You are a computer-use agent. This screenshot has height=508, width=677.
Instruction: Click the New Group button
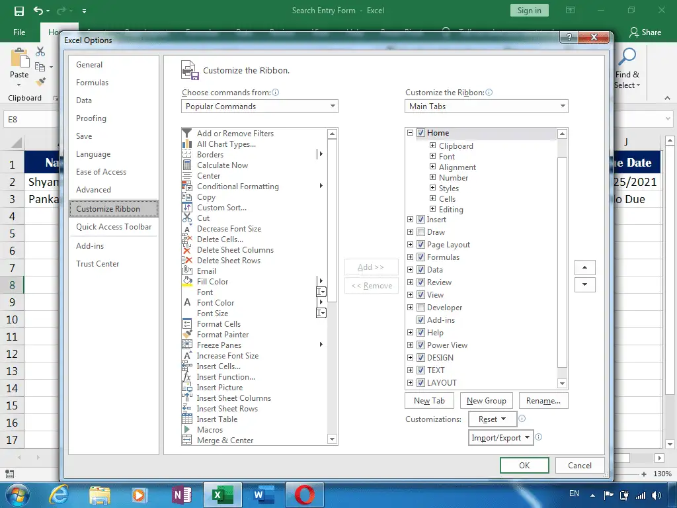pos(486,400)
